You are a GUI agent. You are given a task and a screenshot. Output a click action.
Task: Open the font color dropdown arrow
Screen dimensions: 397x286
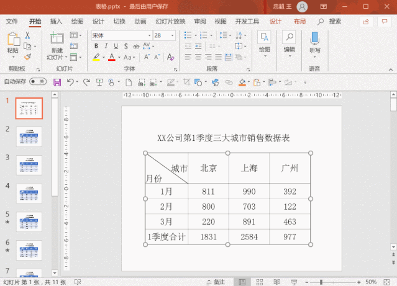coord(119,58)
